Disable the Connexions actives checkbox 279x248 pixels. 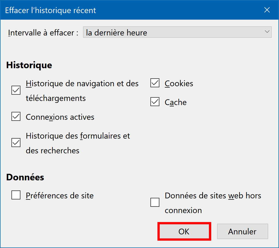pyautogui.click(x=16, y=116)
